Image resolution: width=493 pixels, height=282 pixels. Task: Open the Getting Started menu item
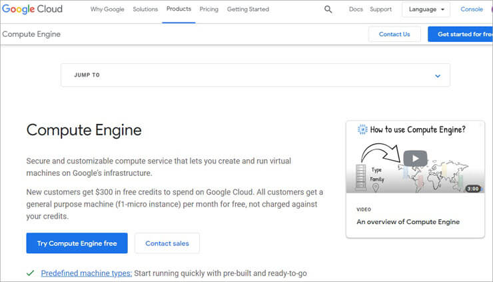pos(248,9)
